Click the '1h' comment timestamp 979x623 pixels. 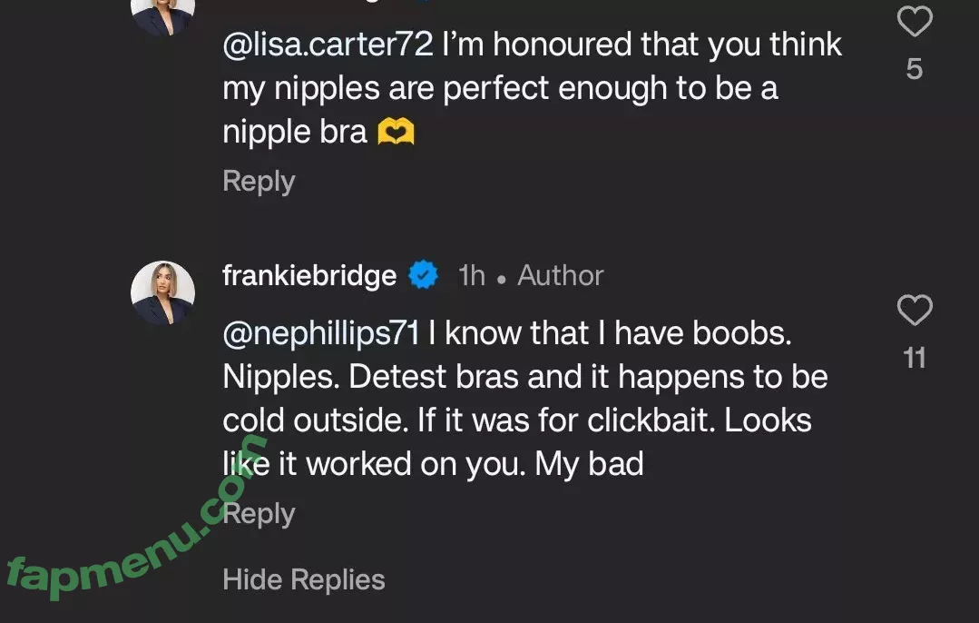[x=472, y=276]
